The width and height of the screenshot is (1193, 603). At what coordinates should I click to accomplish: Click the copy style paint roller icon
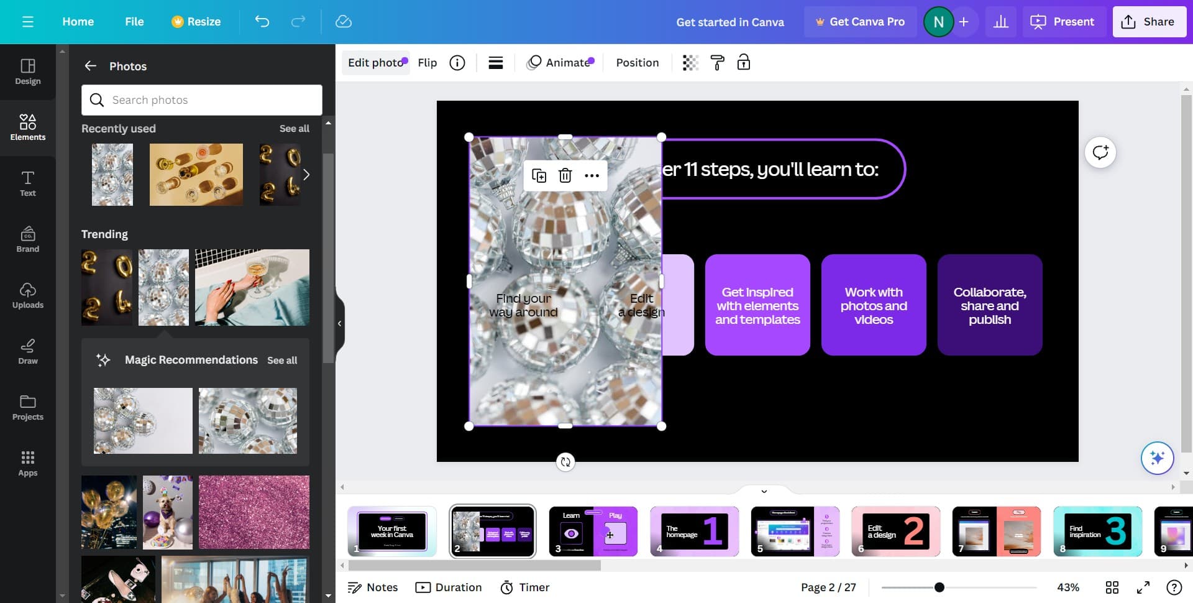pyautogui.click(x=717, y=63)
